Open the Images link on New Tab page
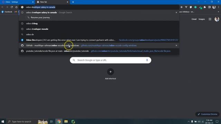Viewport: 221px width, 124px height. coord(202,19)
